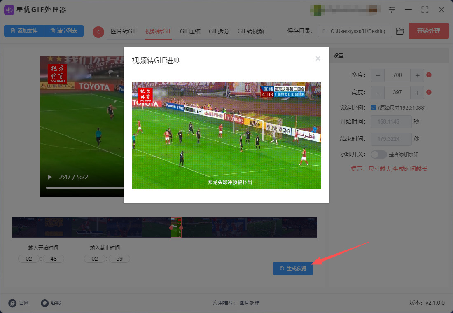The height and width of the screenshot is (313, 453).
Task: Click the video playback progress bar
Action: [85, 188]
